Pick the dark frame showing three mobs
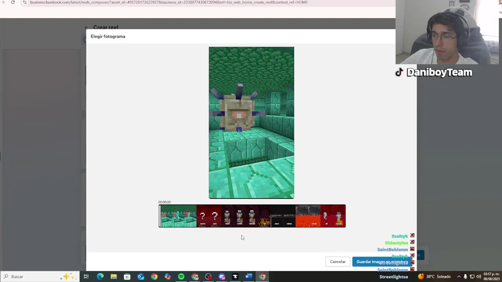The width and height of the screenshot is (502, 282). [240, 216]
